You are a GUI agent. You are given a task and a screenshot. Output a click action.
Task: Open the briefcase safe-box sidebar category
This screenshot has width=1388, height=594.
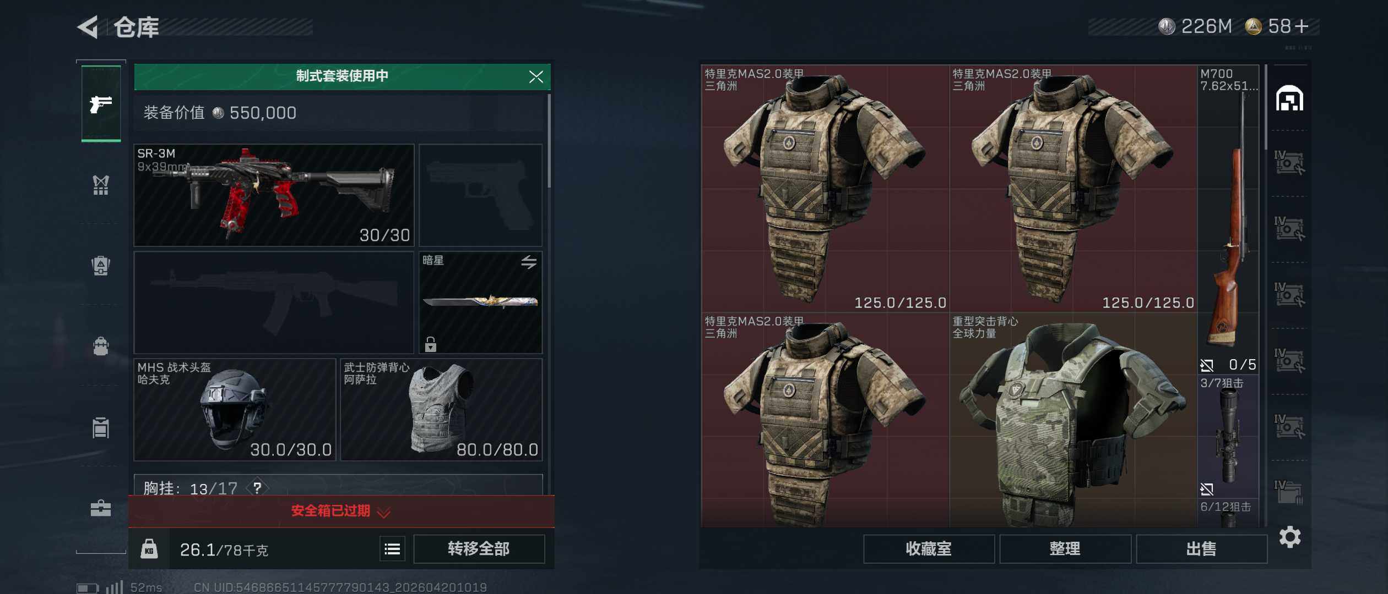101,508
